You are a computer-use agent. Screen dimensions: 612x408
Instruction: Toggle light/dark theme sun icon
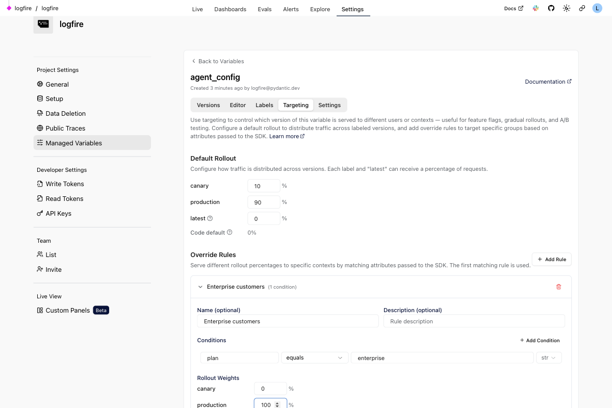[x=567, y=9]
